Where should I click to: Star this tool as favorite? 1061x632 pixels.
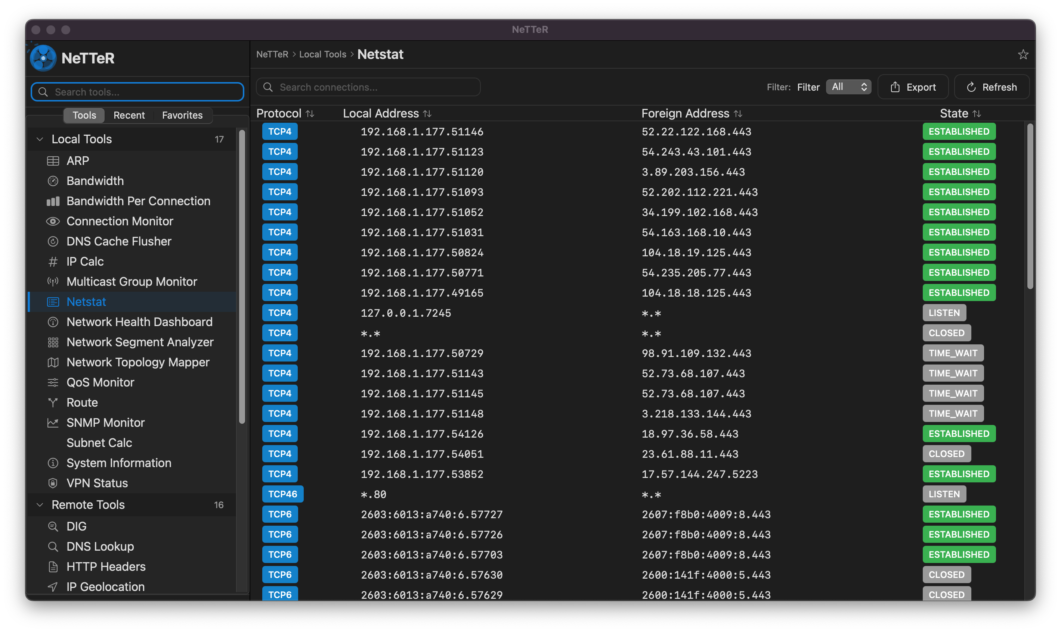click(x=1023, y=54)
